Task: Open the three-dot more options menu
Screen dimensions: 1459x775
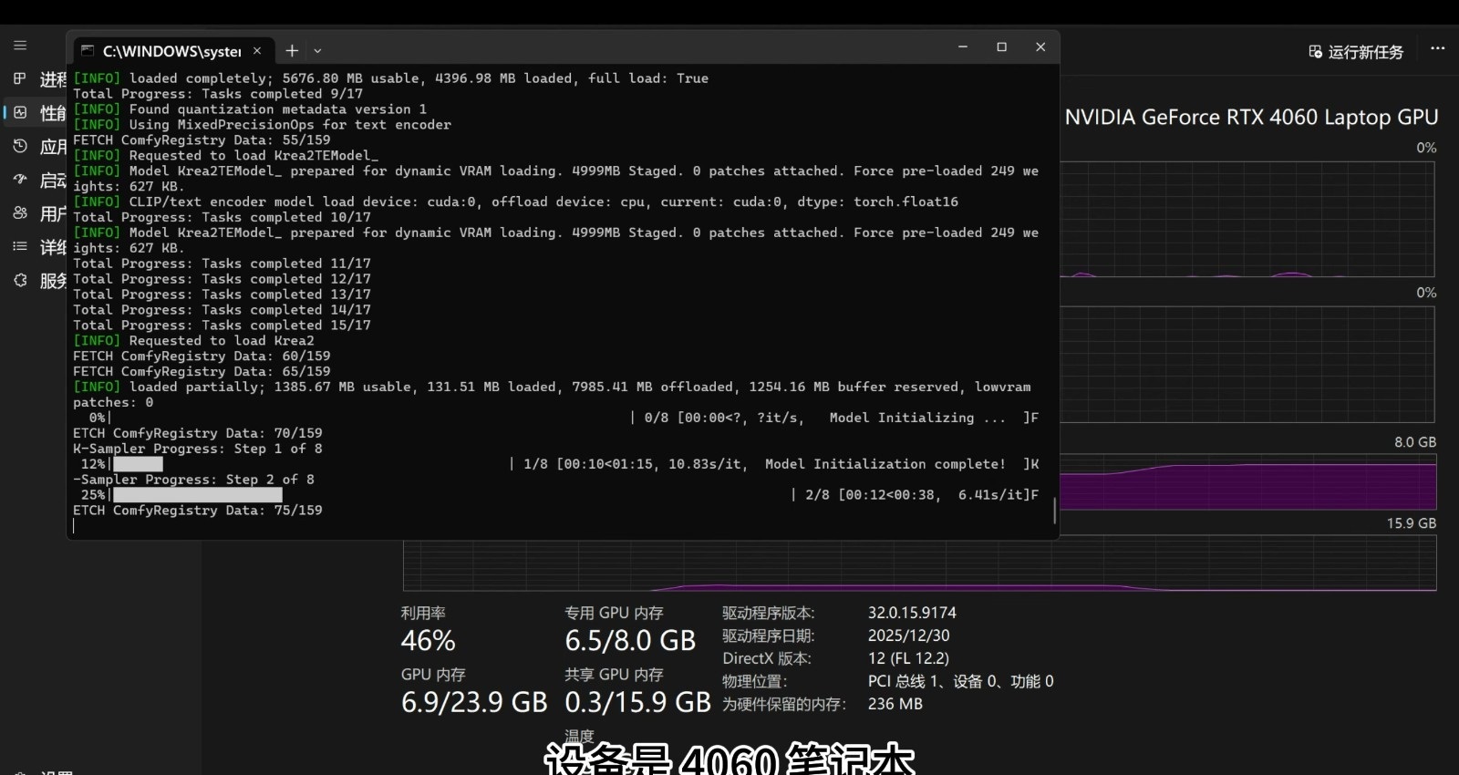Action: [1438, 48]
